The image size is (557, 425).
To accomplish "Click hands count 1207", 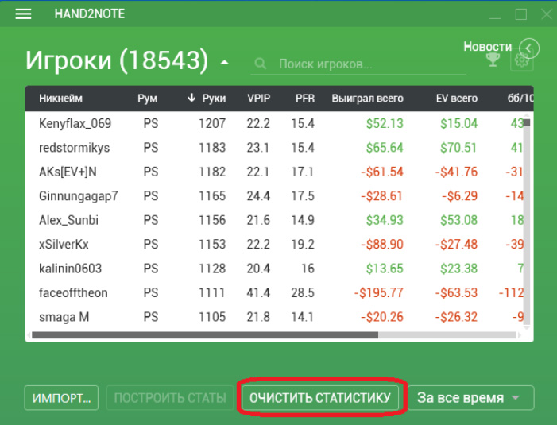I will point(212,124).
